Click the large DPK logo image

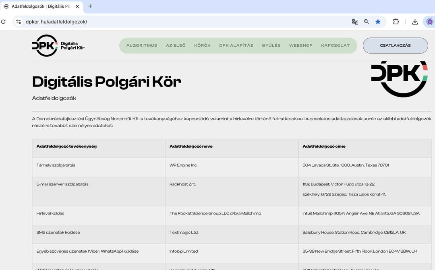coord(400,79)
